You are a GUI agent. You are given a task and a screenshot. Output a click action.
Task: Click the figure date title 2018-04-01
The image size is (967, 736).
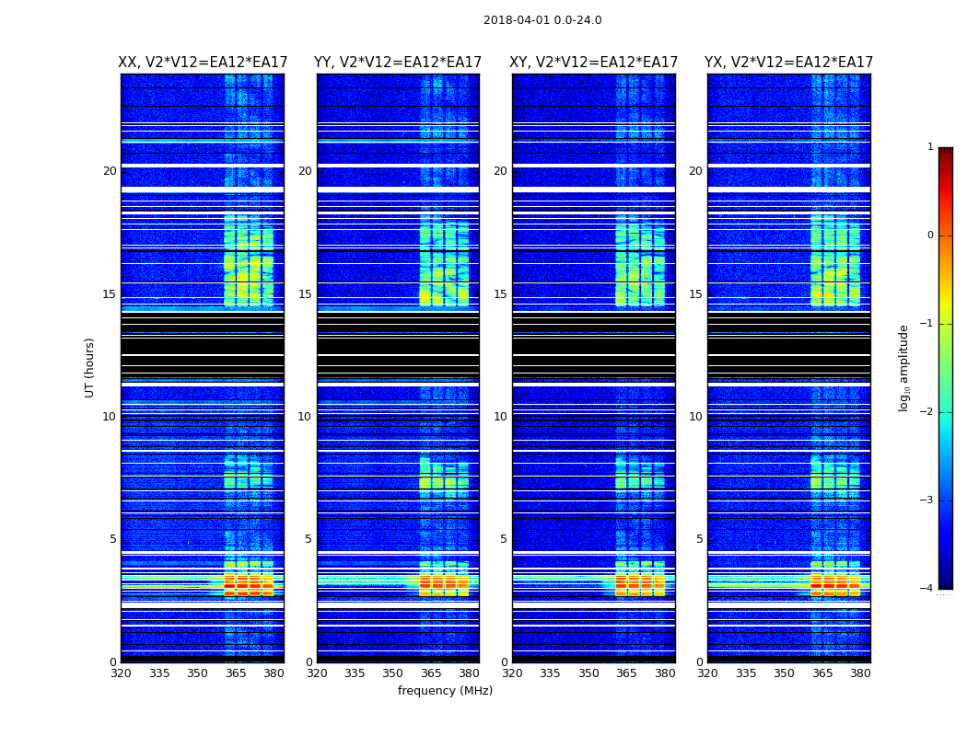(542, 20)
